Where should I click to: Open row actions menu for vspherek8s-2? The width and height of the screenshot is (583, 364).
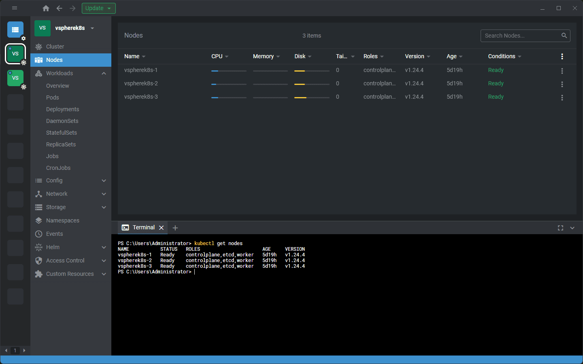click(x=562, y=84)
